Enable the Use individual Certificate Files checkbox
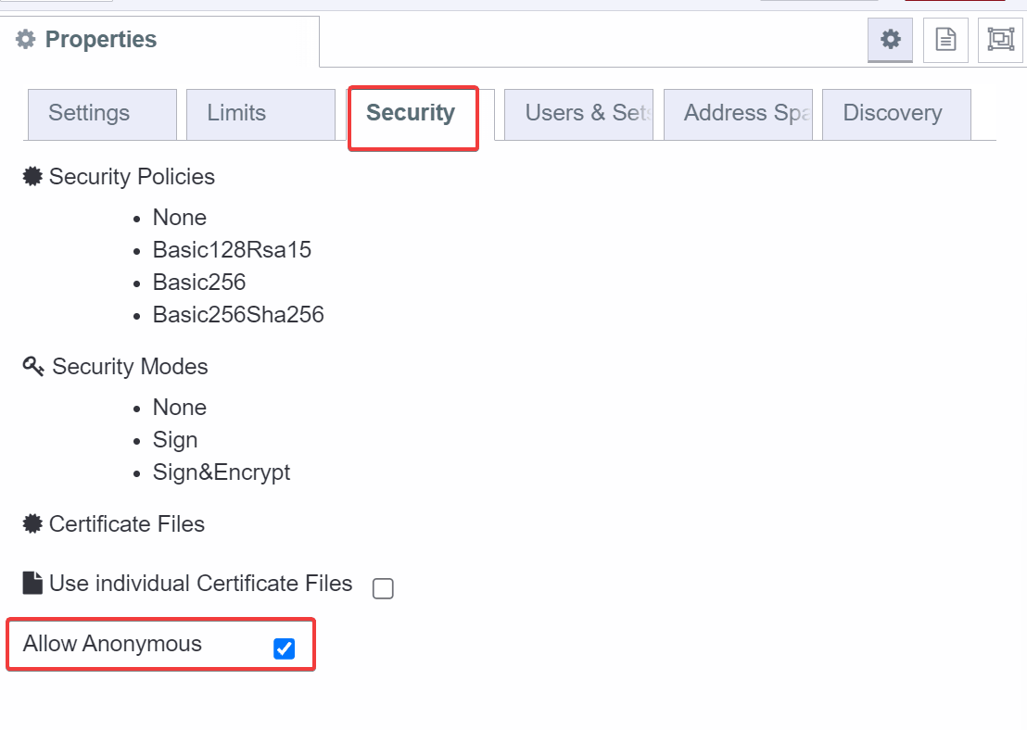The width and height of the screenshot is (1027, 730). point(383,588)
